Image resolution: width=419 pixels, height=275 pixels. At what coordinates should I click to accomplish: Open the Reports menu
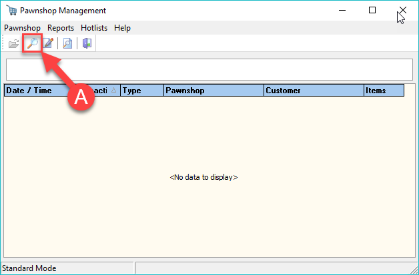coord(61,28)
